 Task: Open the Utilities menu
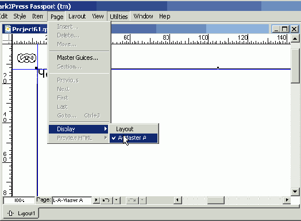[119, 17]
